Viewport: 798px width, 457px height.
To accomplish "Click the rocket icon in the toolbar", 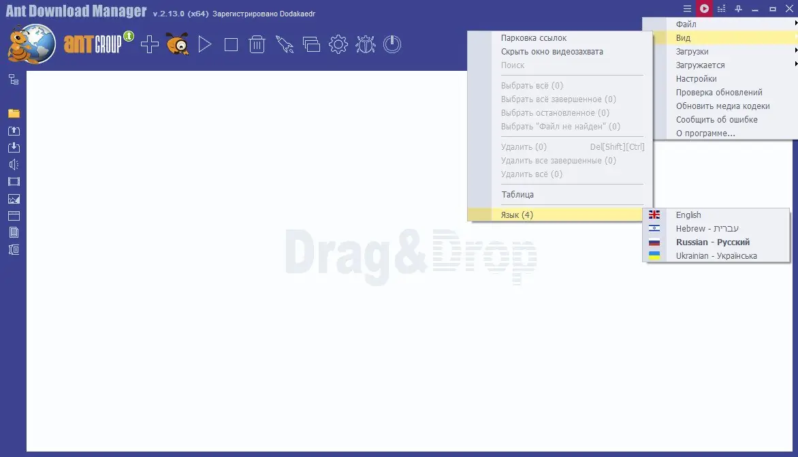I will coord(285,44).
